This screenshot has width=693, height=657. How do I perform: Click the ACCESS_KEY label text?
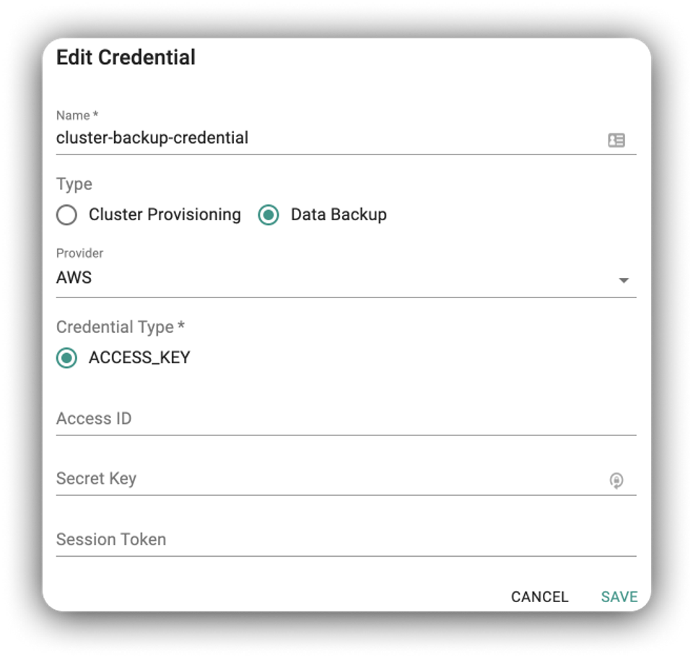click(x=139, y=357)
